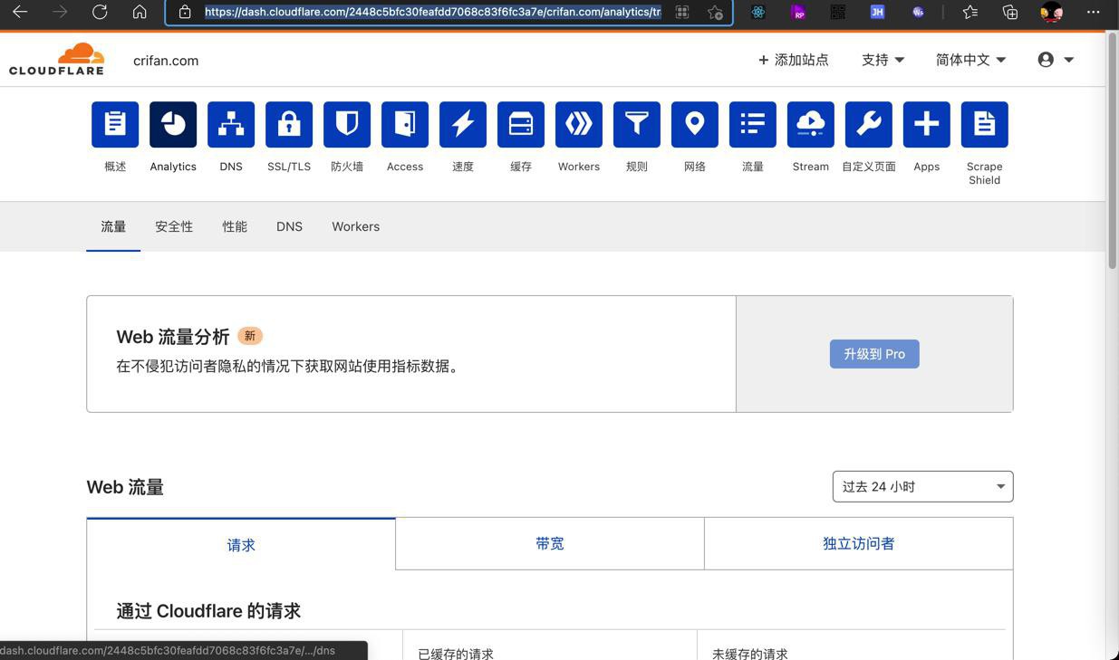
Task: Switch to the Workers sub-tab
Action: click(x=355, y=226)
